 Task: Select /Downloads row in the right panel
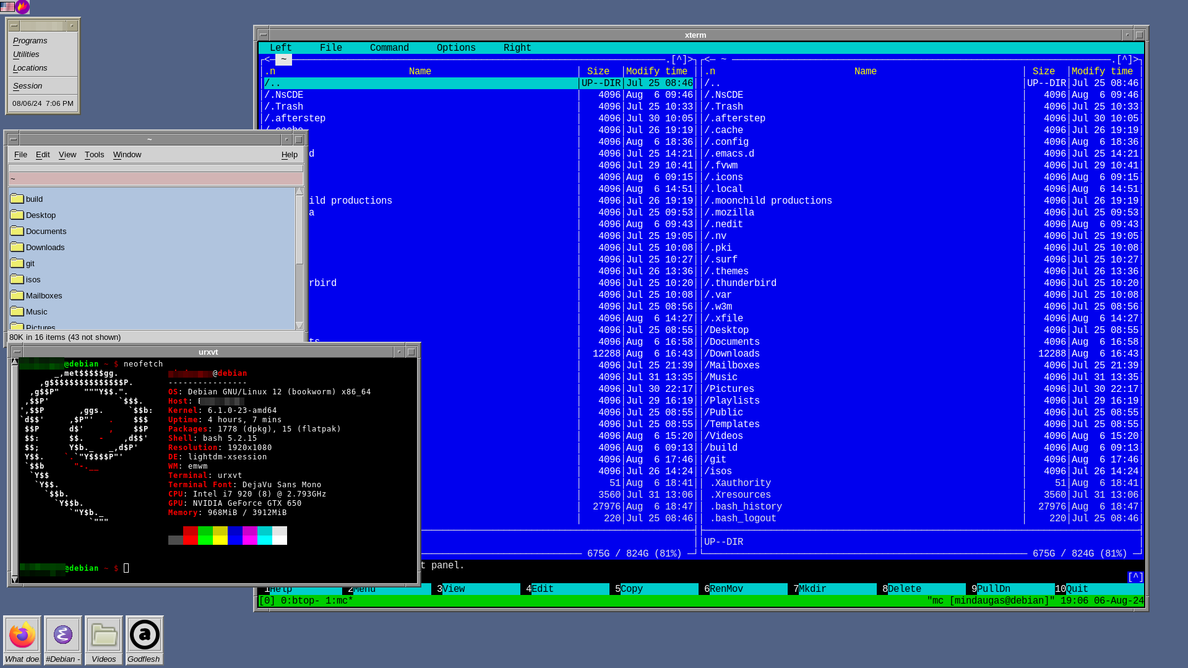923,354
